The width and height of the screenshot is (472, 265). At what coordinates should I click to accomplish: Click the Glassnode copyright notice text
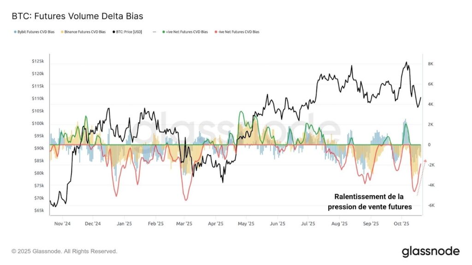pyautogui.click(x=65, y=251)
